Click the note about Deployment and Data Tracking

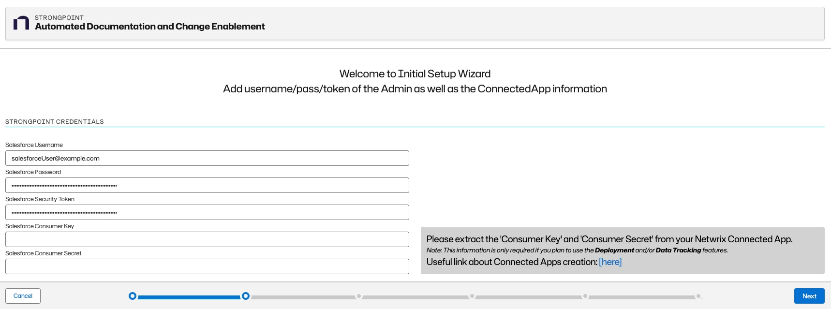(x=577, y=250)
